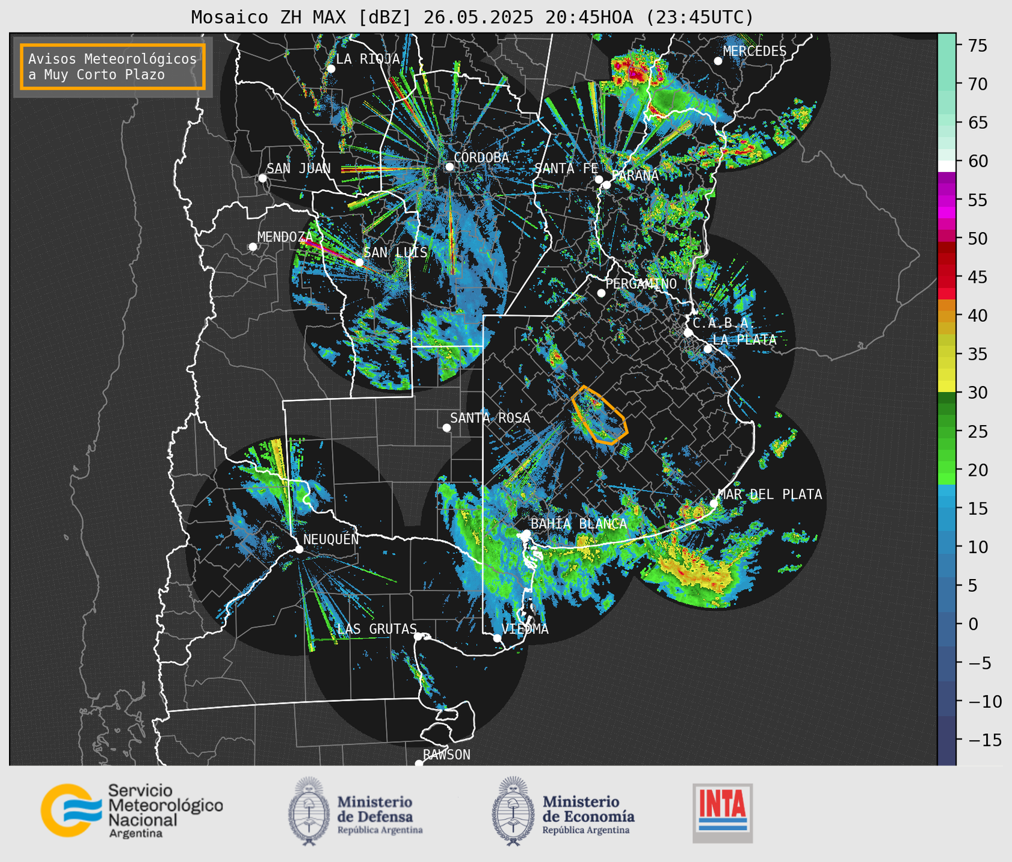Click the SAN JUAN city marker dot
1012x862 pixels.
tap(262, 178)
